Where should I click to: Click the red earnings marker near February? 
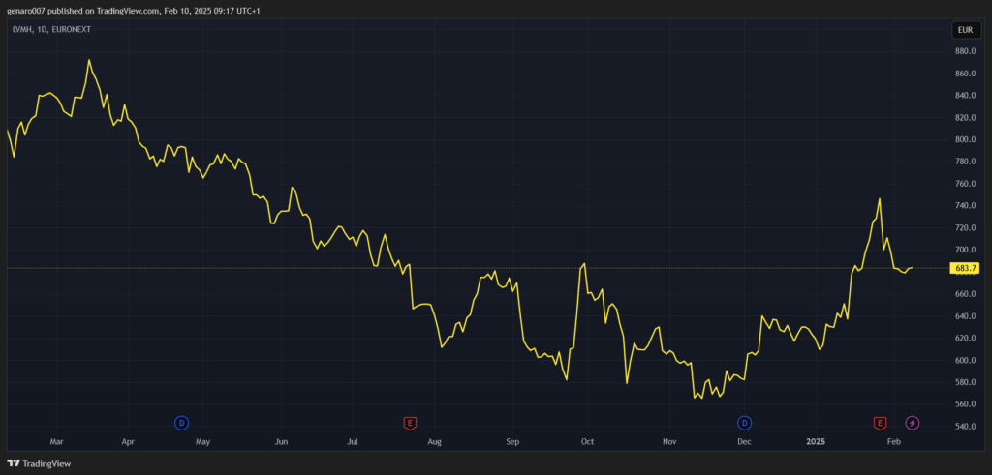click(x=880, y=423)
